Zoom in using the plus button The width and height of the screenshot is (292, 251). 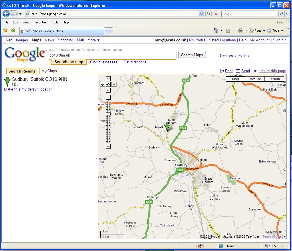(108, 97)
